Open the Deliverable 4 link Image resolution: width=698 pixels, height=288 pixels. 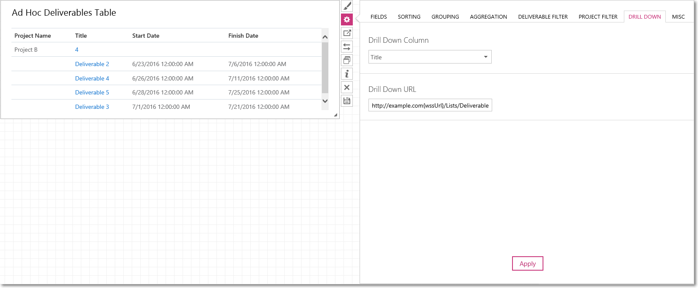(x=92, y=78)
